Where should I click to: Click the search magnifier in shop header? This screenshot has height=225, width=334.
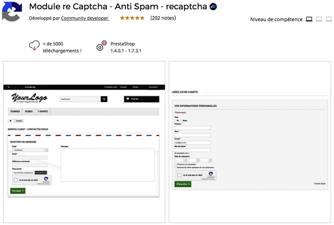[104, 99]
